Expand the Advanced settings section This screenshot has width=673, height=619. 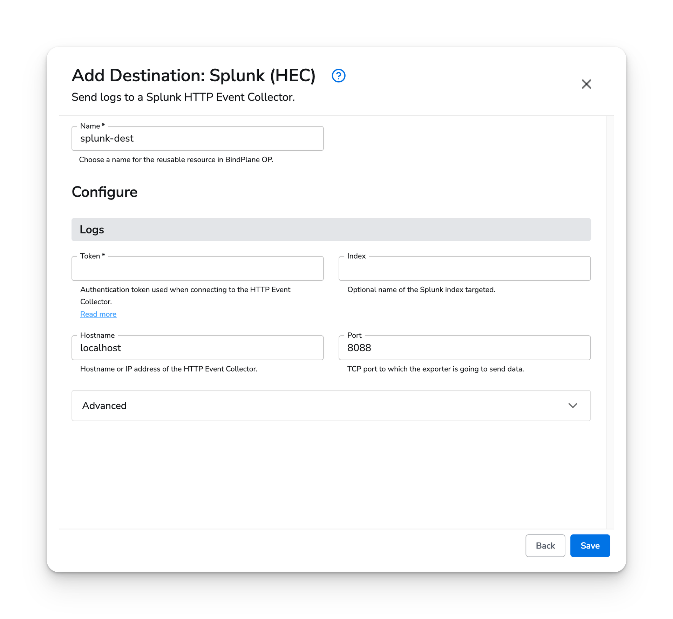pyautogui.click(x=331, y=406)
